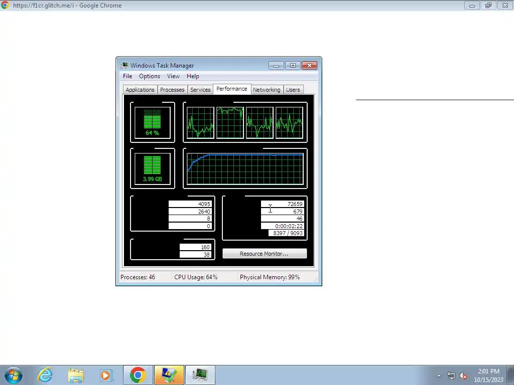Click the first CPU core history graph
This screenshot has height=385, width=514.
pyautogui.click(x=200, y=122)
